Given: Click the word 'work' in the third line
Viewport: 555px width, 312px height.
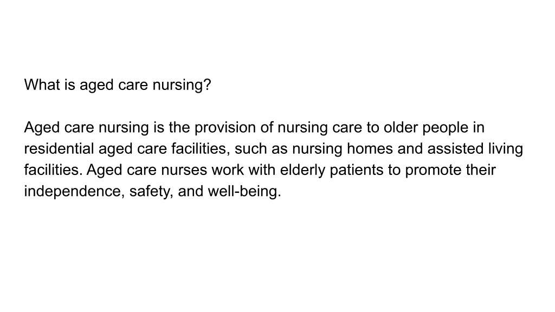Looking at the screenshot, I should point(228,170).
